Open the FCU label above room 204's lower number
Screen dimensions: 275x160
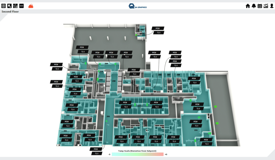[x=75, y=89]
